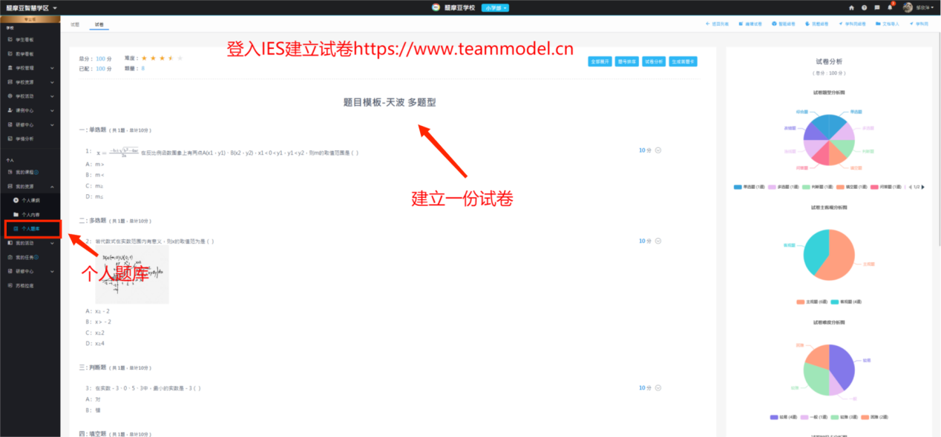Click the 返回列表 back arrow
This screenshot has height=437, width=941.
point(707,24)
